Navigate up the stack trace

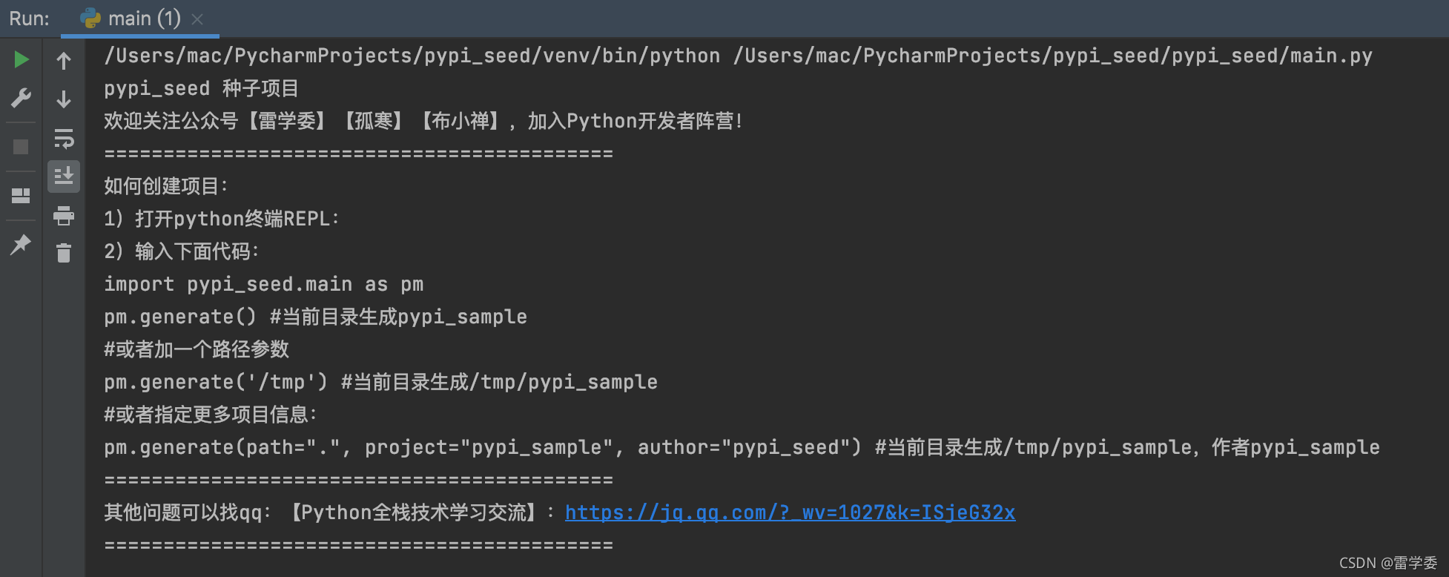pos(64,61)
